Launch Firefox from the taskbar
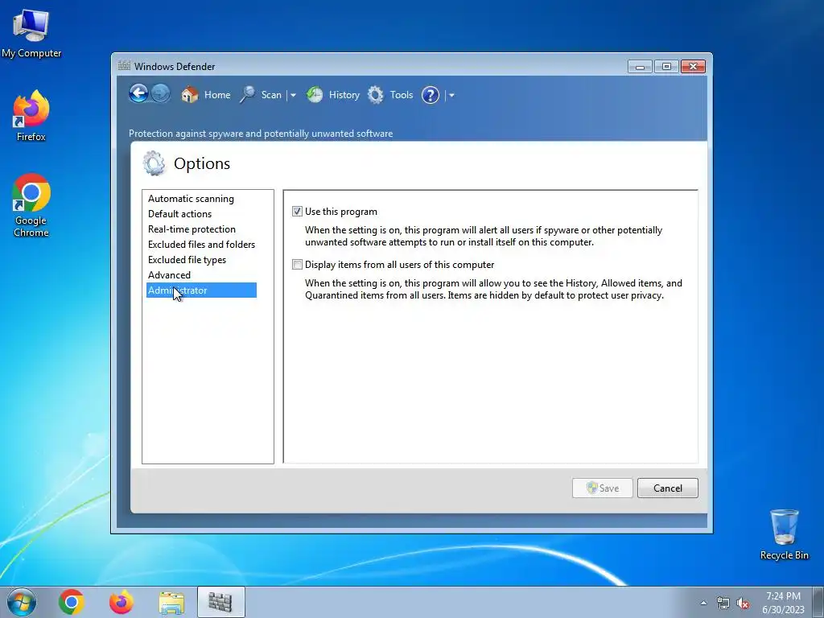 click(122, 602)
